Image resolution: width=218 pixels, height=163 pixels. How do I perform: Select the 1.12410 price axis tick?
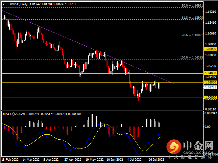[211, 23]
